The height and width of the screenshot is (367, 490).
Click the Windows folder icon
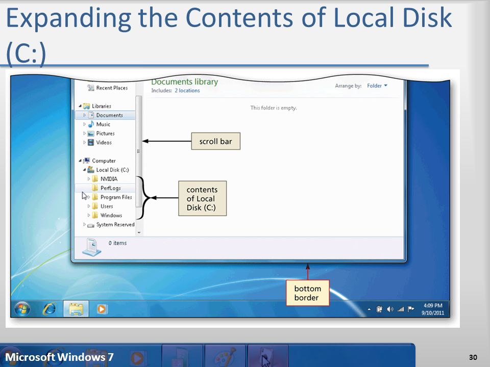point(95,215)
